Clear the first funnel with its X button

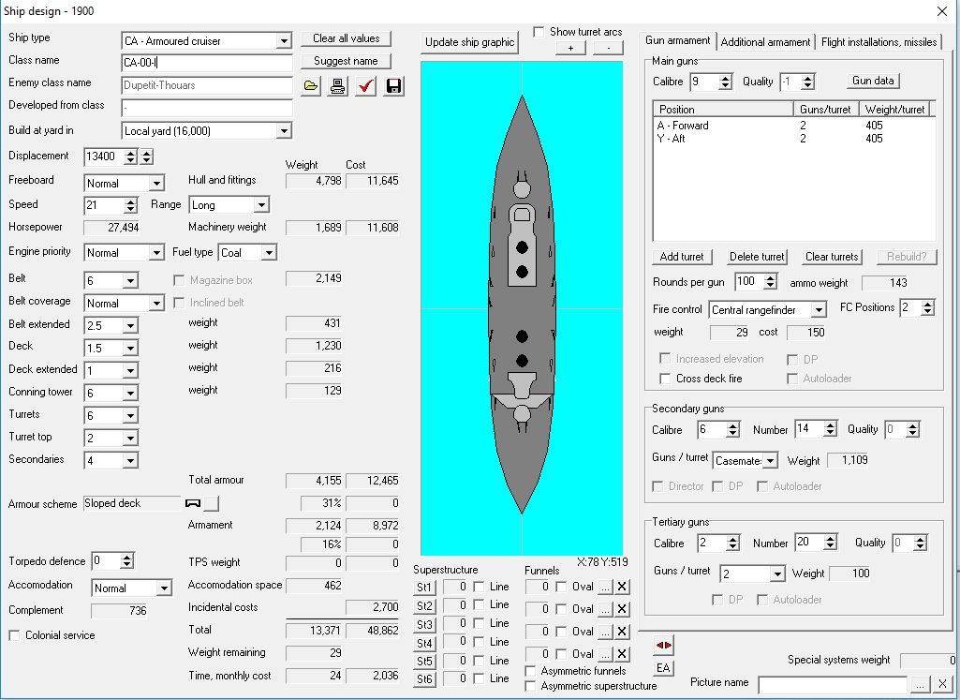[x=623, y=587]
